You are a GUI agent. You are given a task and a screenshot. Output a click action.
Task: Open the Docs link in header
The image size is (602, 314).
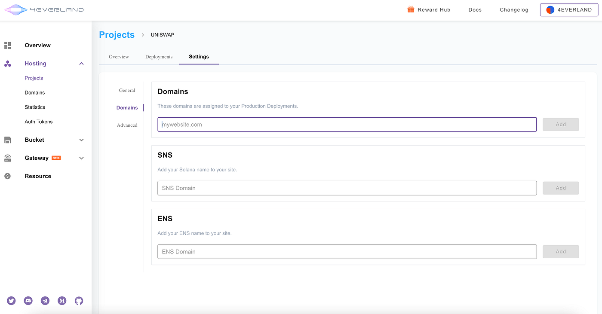pos(475,9)
